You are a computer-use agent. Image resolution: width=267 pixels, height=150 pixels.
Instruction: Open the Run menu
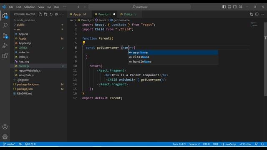pyautogui.click(x=57, y=7)
